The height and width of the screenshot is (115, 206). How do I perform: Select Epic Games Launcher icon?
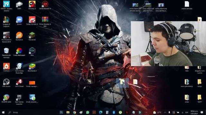[x=19, y=99]
